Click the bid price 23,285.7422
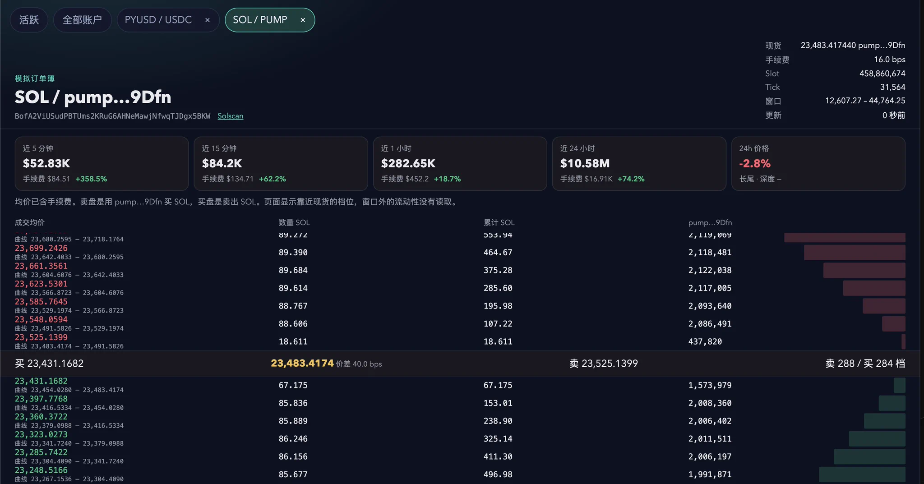The image size is (924, 484). 41,452
